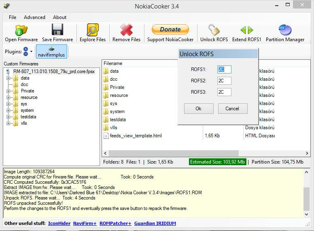Cancel the Unlock ROFS dialog
The height and width of the screenshot is (231, 314).
[x=233, y=109]
